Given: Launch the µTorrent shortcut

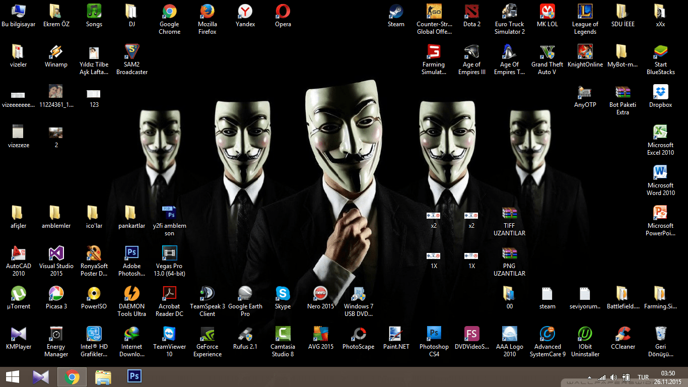Looking at the screenshot, I should point(19,298).
